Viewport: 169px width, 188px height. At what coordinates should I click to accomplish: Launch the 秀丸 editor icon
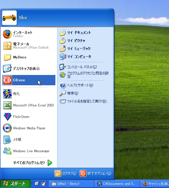tap(7, 94)
